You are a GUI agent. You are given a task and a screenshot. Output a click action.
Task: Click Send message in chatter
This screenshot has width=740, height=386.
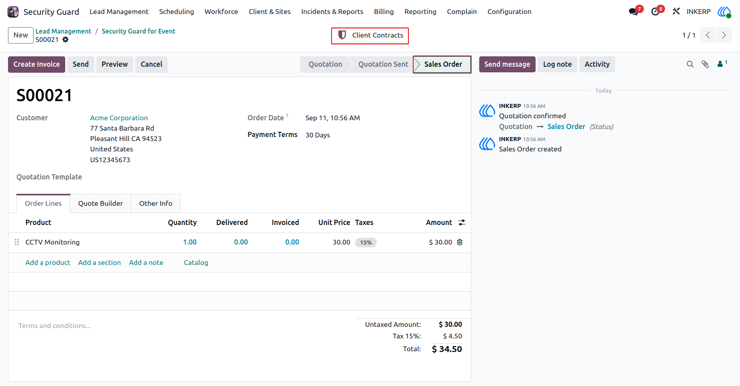pos(507,64)
